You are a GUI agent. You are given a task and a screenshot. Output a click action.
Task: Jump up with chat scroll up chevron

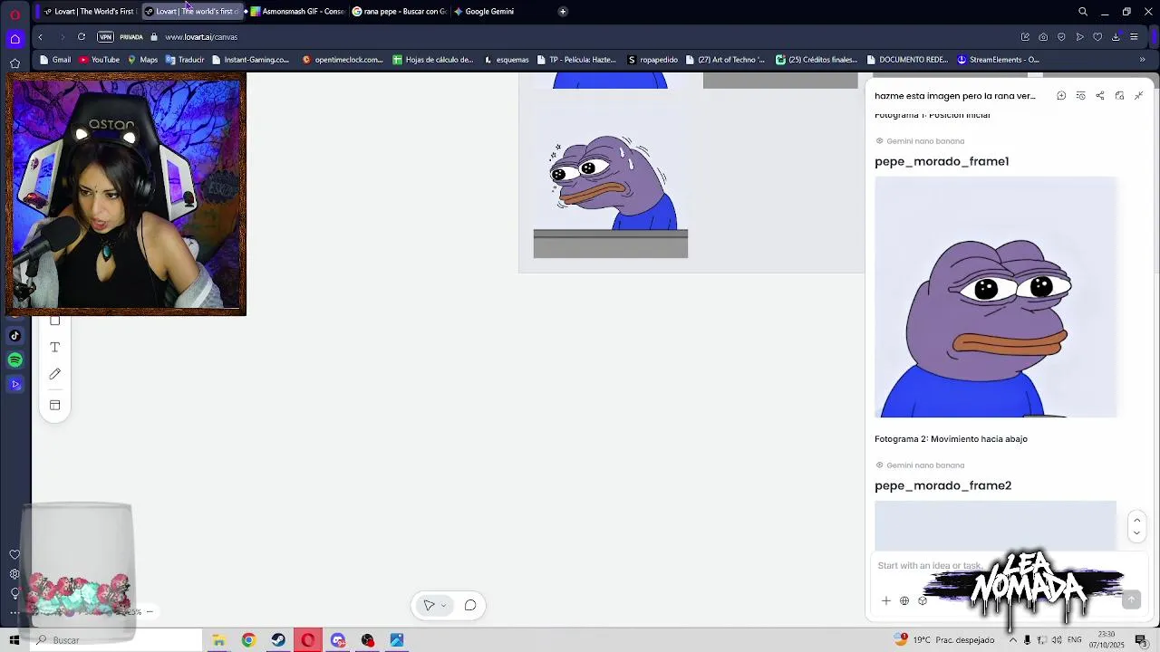pos(1137,520)
